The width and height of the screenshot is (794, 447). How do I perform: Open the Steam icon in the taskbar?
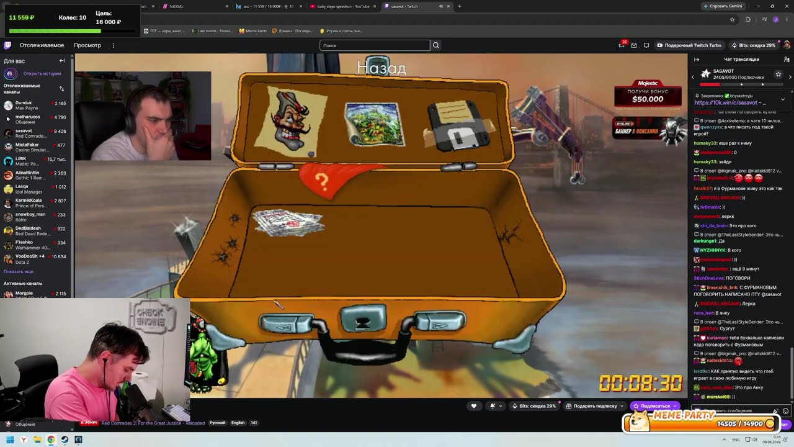point(65,440)
